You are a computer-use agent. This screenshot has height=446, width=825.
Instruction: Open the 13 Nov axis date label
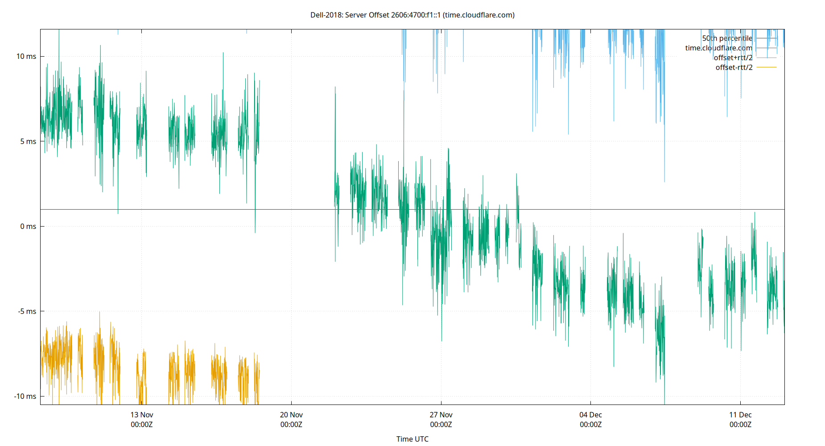pos(140,414)
